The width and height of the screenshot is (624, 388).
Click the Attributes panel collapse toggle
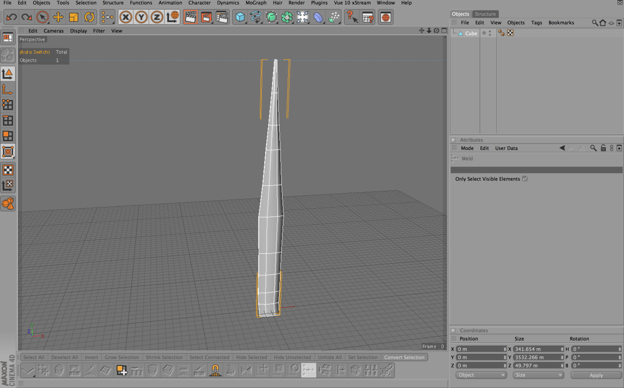[453, 140]
